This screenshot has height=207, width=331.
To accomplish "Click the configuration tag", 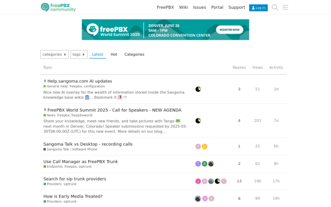I will [x=94, y=87].
